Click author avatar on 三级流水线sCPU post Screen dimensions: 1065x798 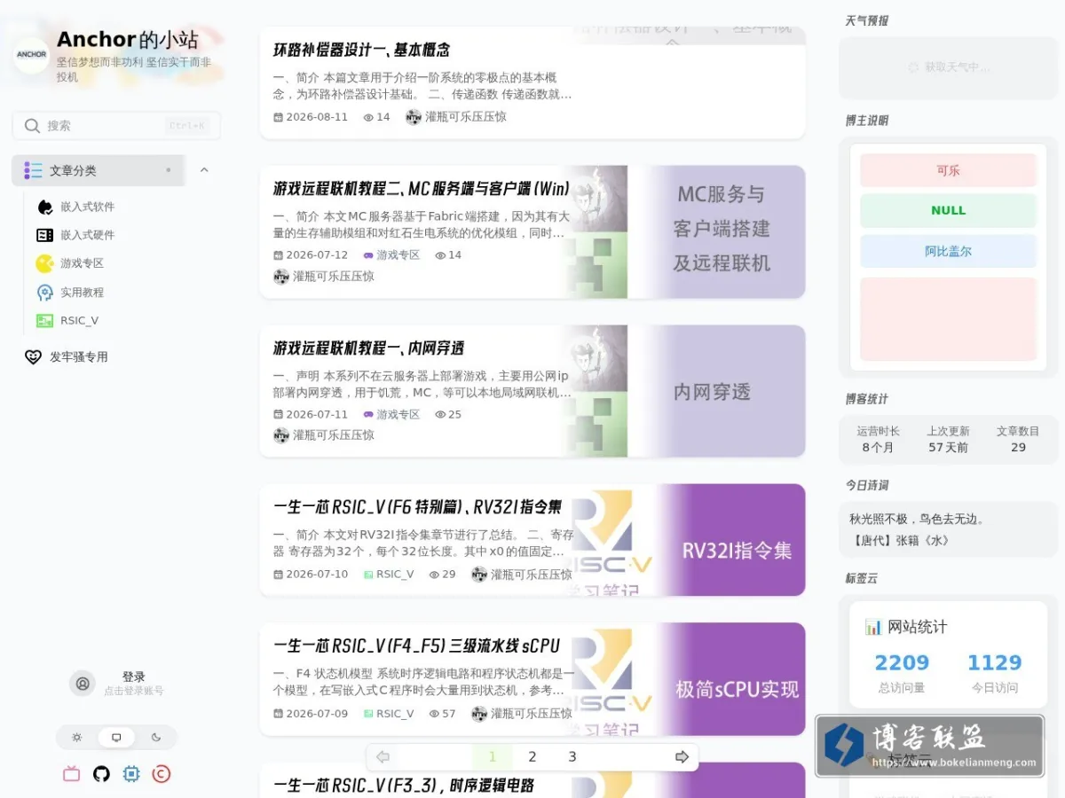(479, 714)
